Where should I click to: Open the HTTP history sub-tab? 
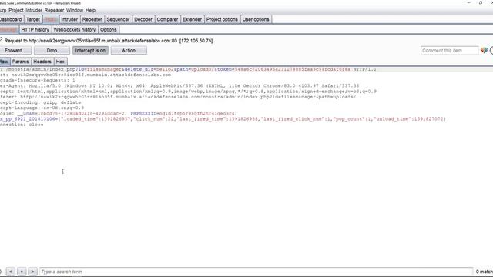[35, 30]
